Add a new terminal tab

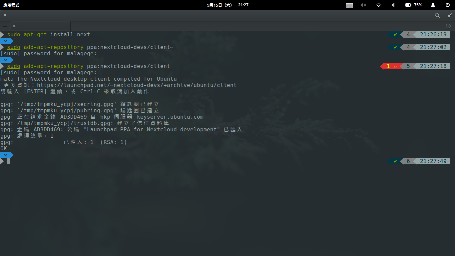coord(5,26)
